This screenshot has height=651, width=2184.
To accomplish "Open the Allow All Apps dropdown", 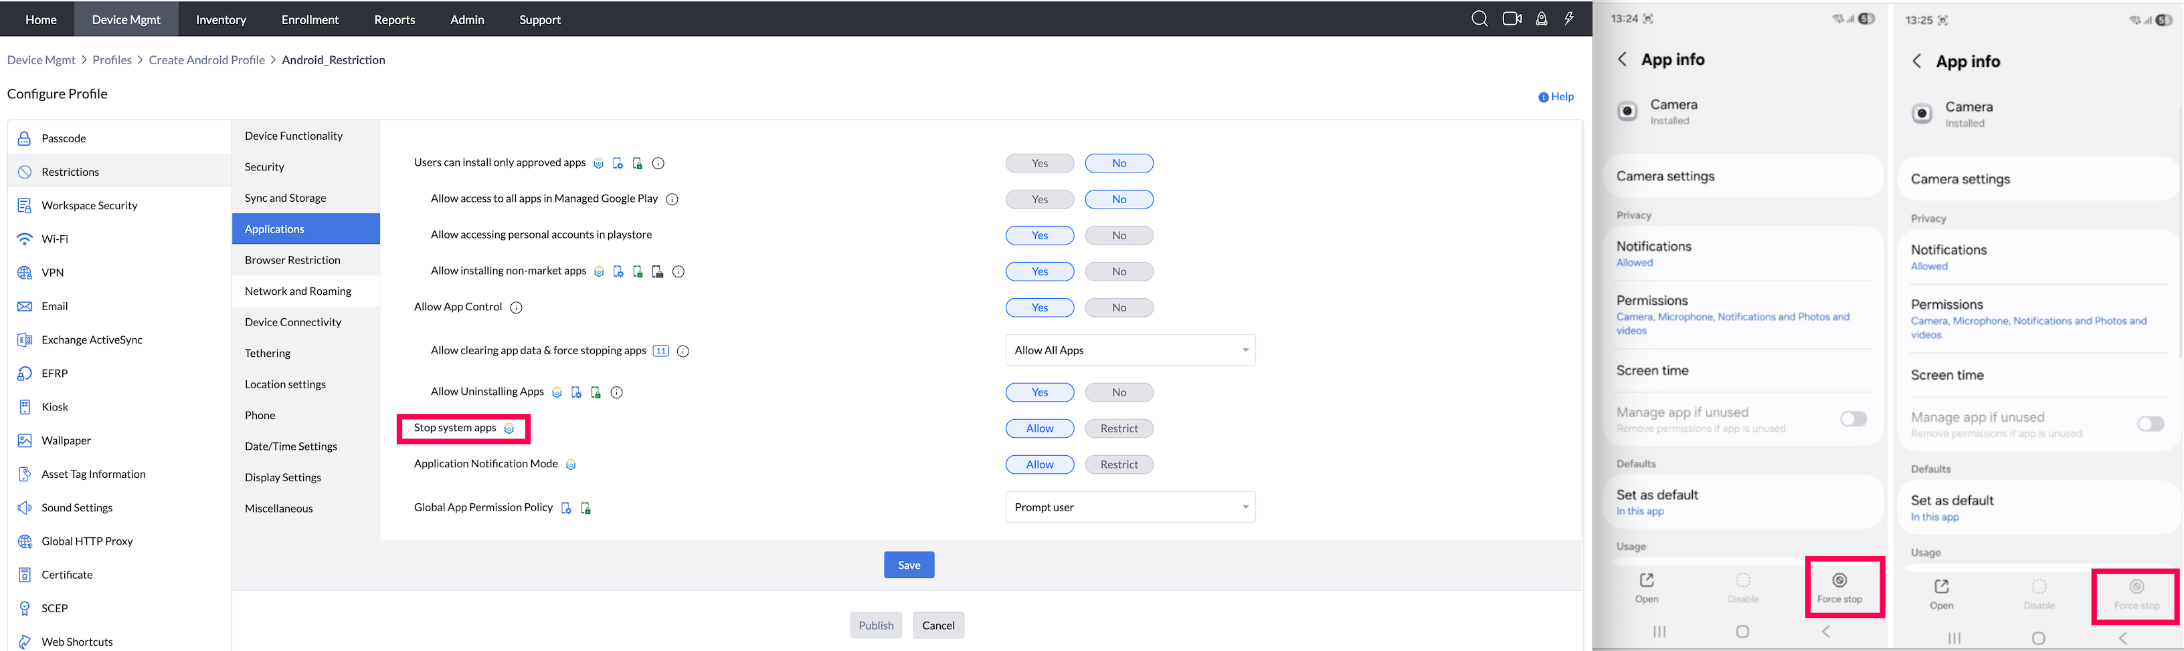I will (x=1130, y=350).
